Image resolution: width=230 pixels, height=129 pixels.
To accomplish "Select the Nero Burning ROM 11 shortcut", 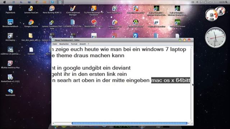I will [x=52, y=10].
